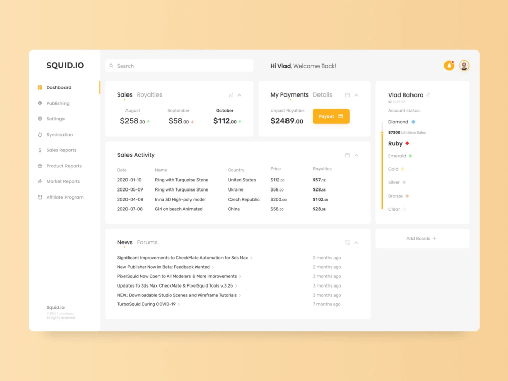Open calendar icon in My Payments card
The width and height of the screenshot is (508, 381).
click(x=347, y=95)
